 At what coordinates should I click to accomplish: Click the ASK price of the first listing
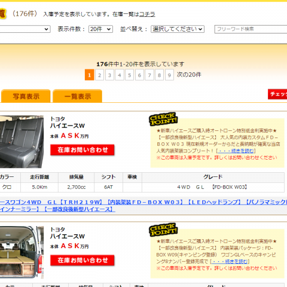[70, 136]
